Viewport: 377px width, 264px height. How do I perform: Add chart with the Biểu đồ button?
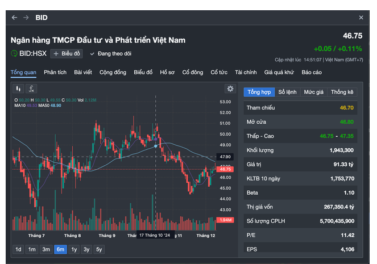[67, 53]
